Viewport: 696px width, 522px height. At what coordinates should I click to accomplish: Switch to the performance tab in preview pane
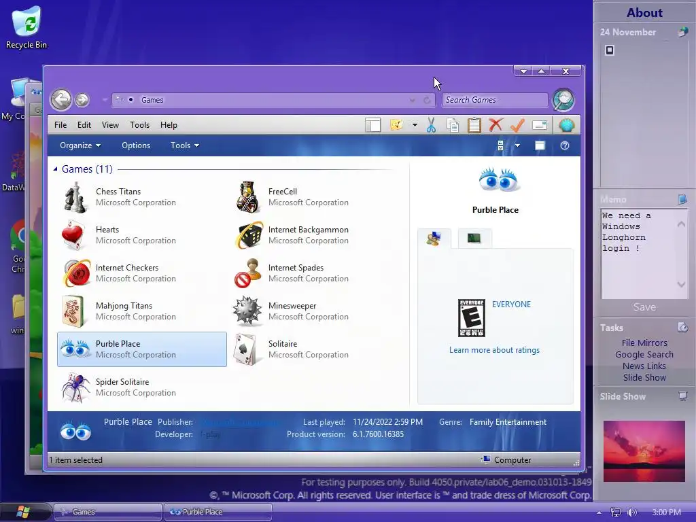pyautogui.click(x=474, y=239)
